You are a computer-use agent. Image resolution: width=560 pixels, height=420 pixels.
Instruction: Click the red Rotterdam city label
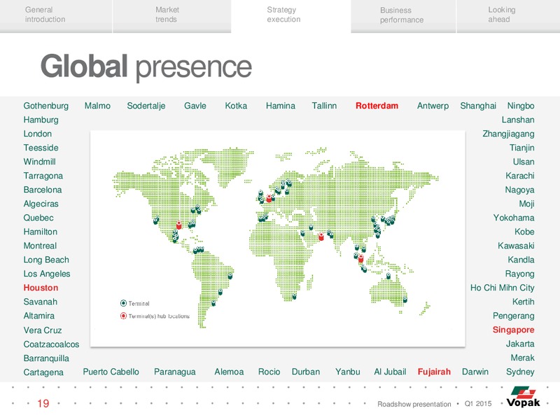click(x=377, y=106)
